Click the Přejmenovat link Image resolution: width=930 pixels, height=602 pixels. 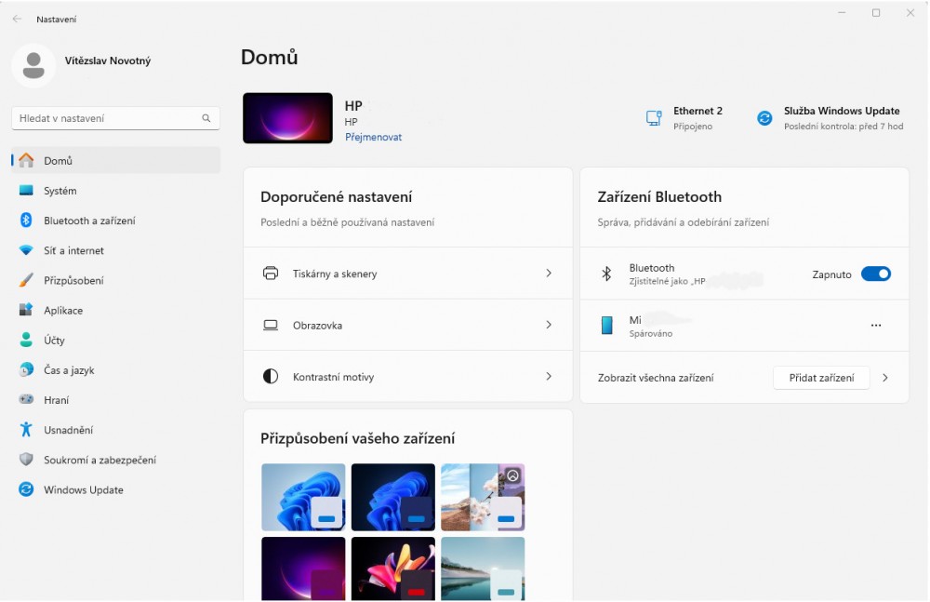pos(373,137)
